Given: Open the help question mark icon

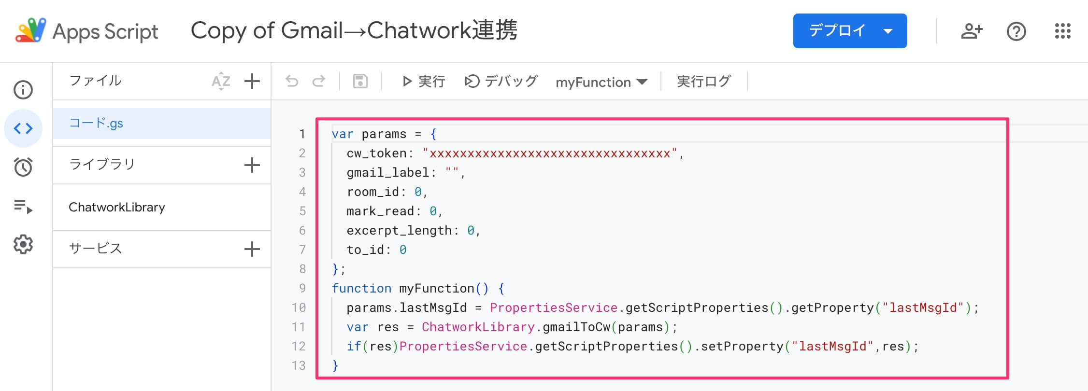Looking at the screenshot, I should [1016, 31].
